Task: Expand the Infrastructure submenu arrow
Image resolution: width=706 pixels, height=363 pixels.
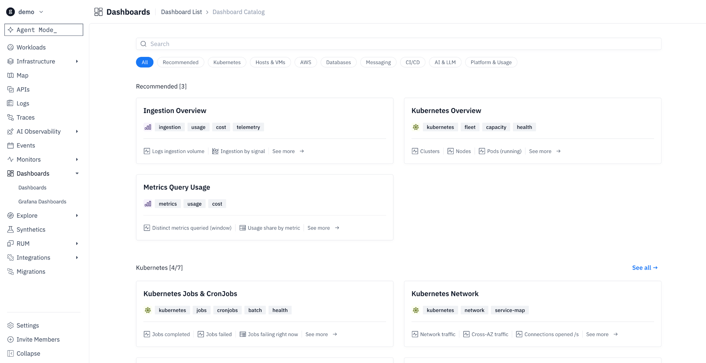Action: (77, 61)
